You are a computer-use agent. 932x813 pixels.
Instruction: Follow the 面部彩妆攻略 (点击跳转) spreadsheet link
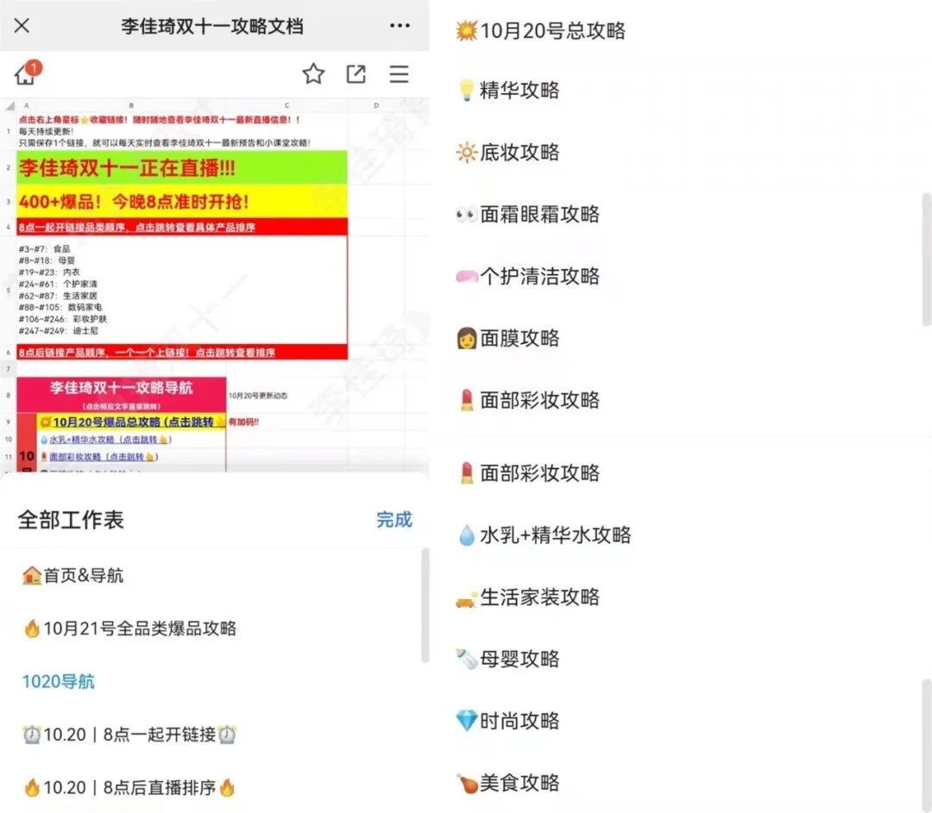98,457
